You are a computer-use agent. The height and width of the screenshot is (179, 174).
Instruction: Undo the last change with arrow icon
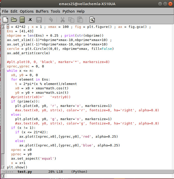(51, 19)
